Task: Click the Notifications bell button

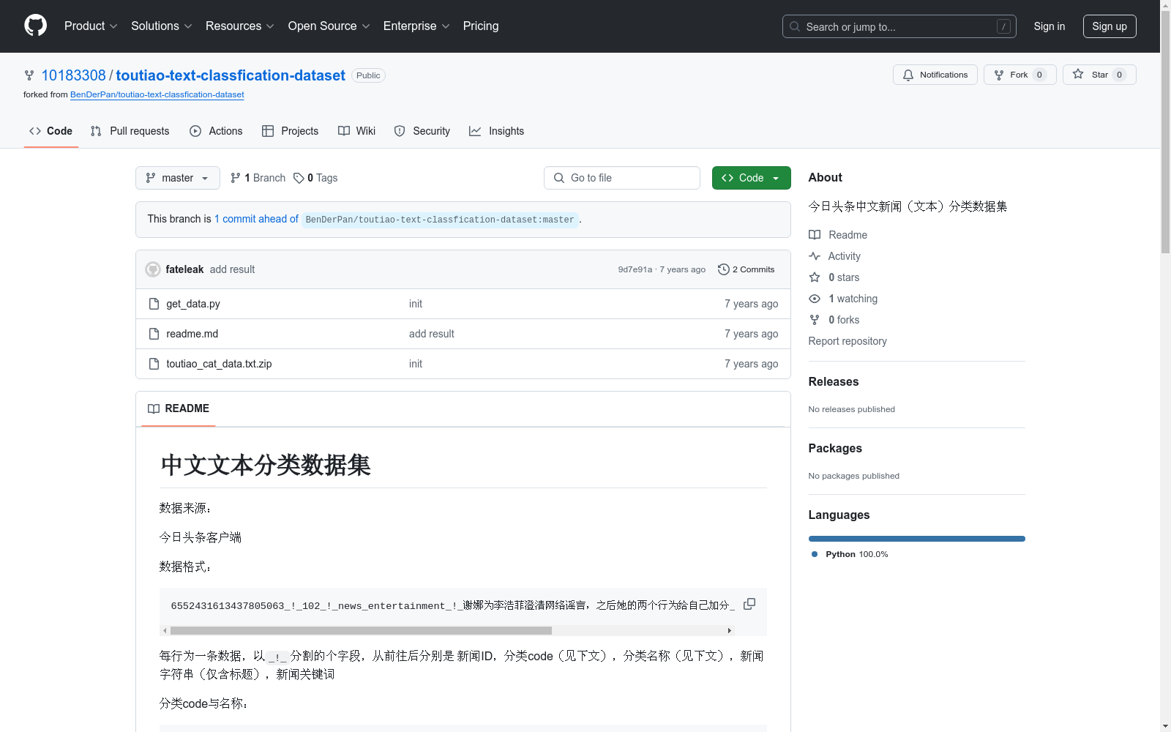Action: point(935,75)
